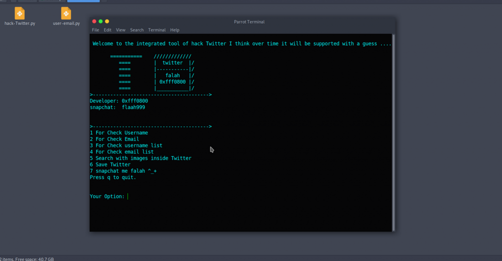Open the View menu in Parrot Terminal

click(x=121, y=30)
